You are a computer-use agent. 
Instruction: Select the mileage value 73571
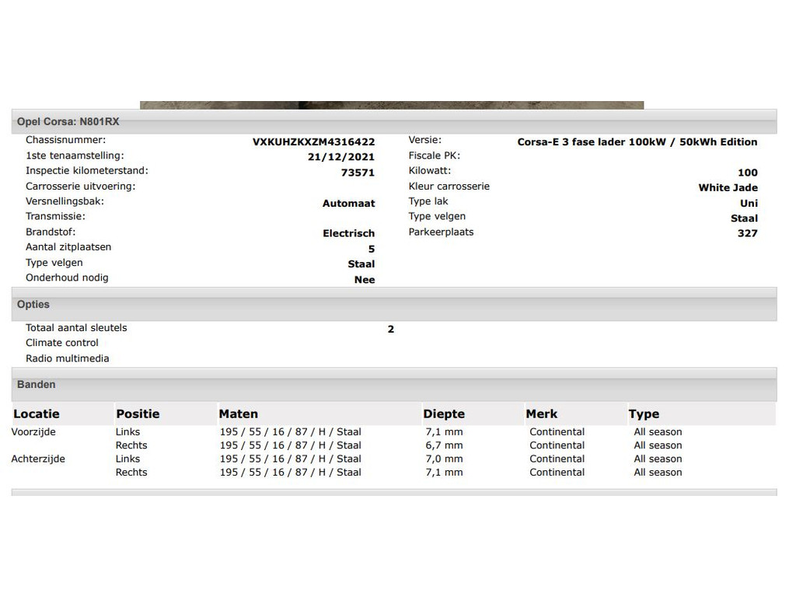tap(358, 173)
